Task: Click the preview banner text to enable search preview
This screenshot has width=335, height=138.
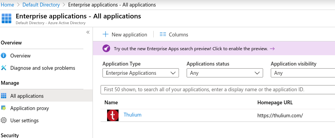Action: (191, 49)
